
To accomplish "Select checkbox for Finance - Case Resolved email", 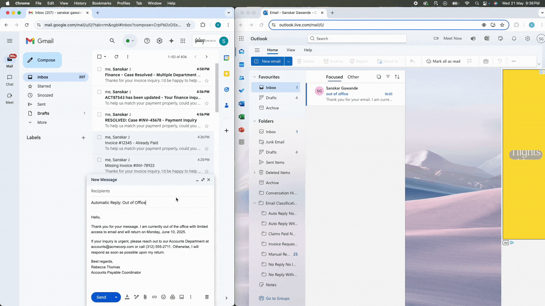I will pos(99,69).
